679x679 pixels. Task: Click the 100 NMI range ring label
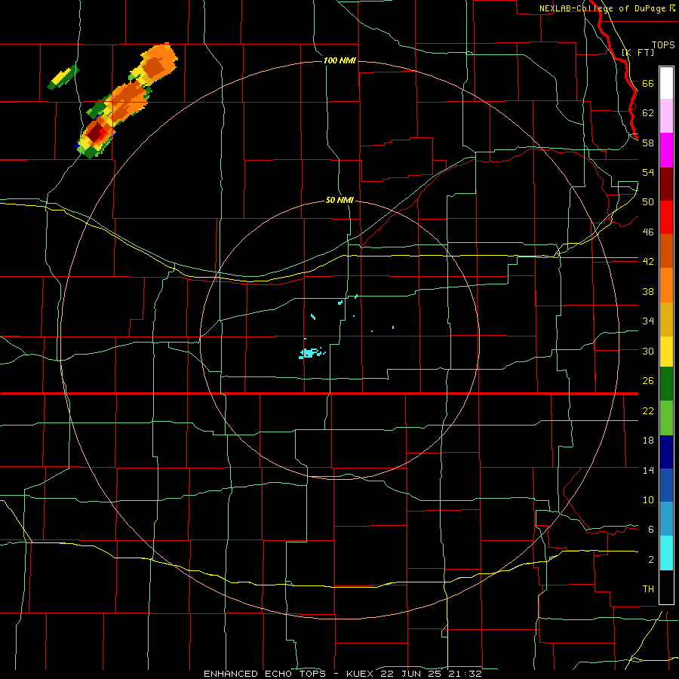click(x=339, y=60)
